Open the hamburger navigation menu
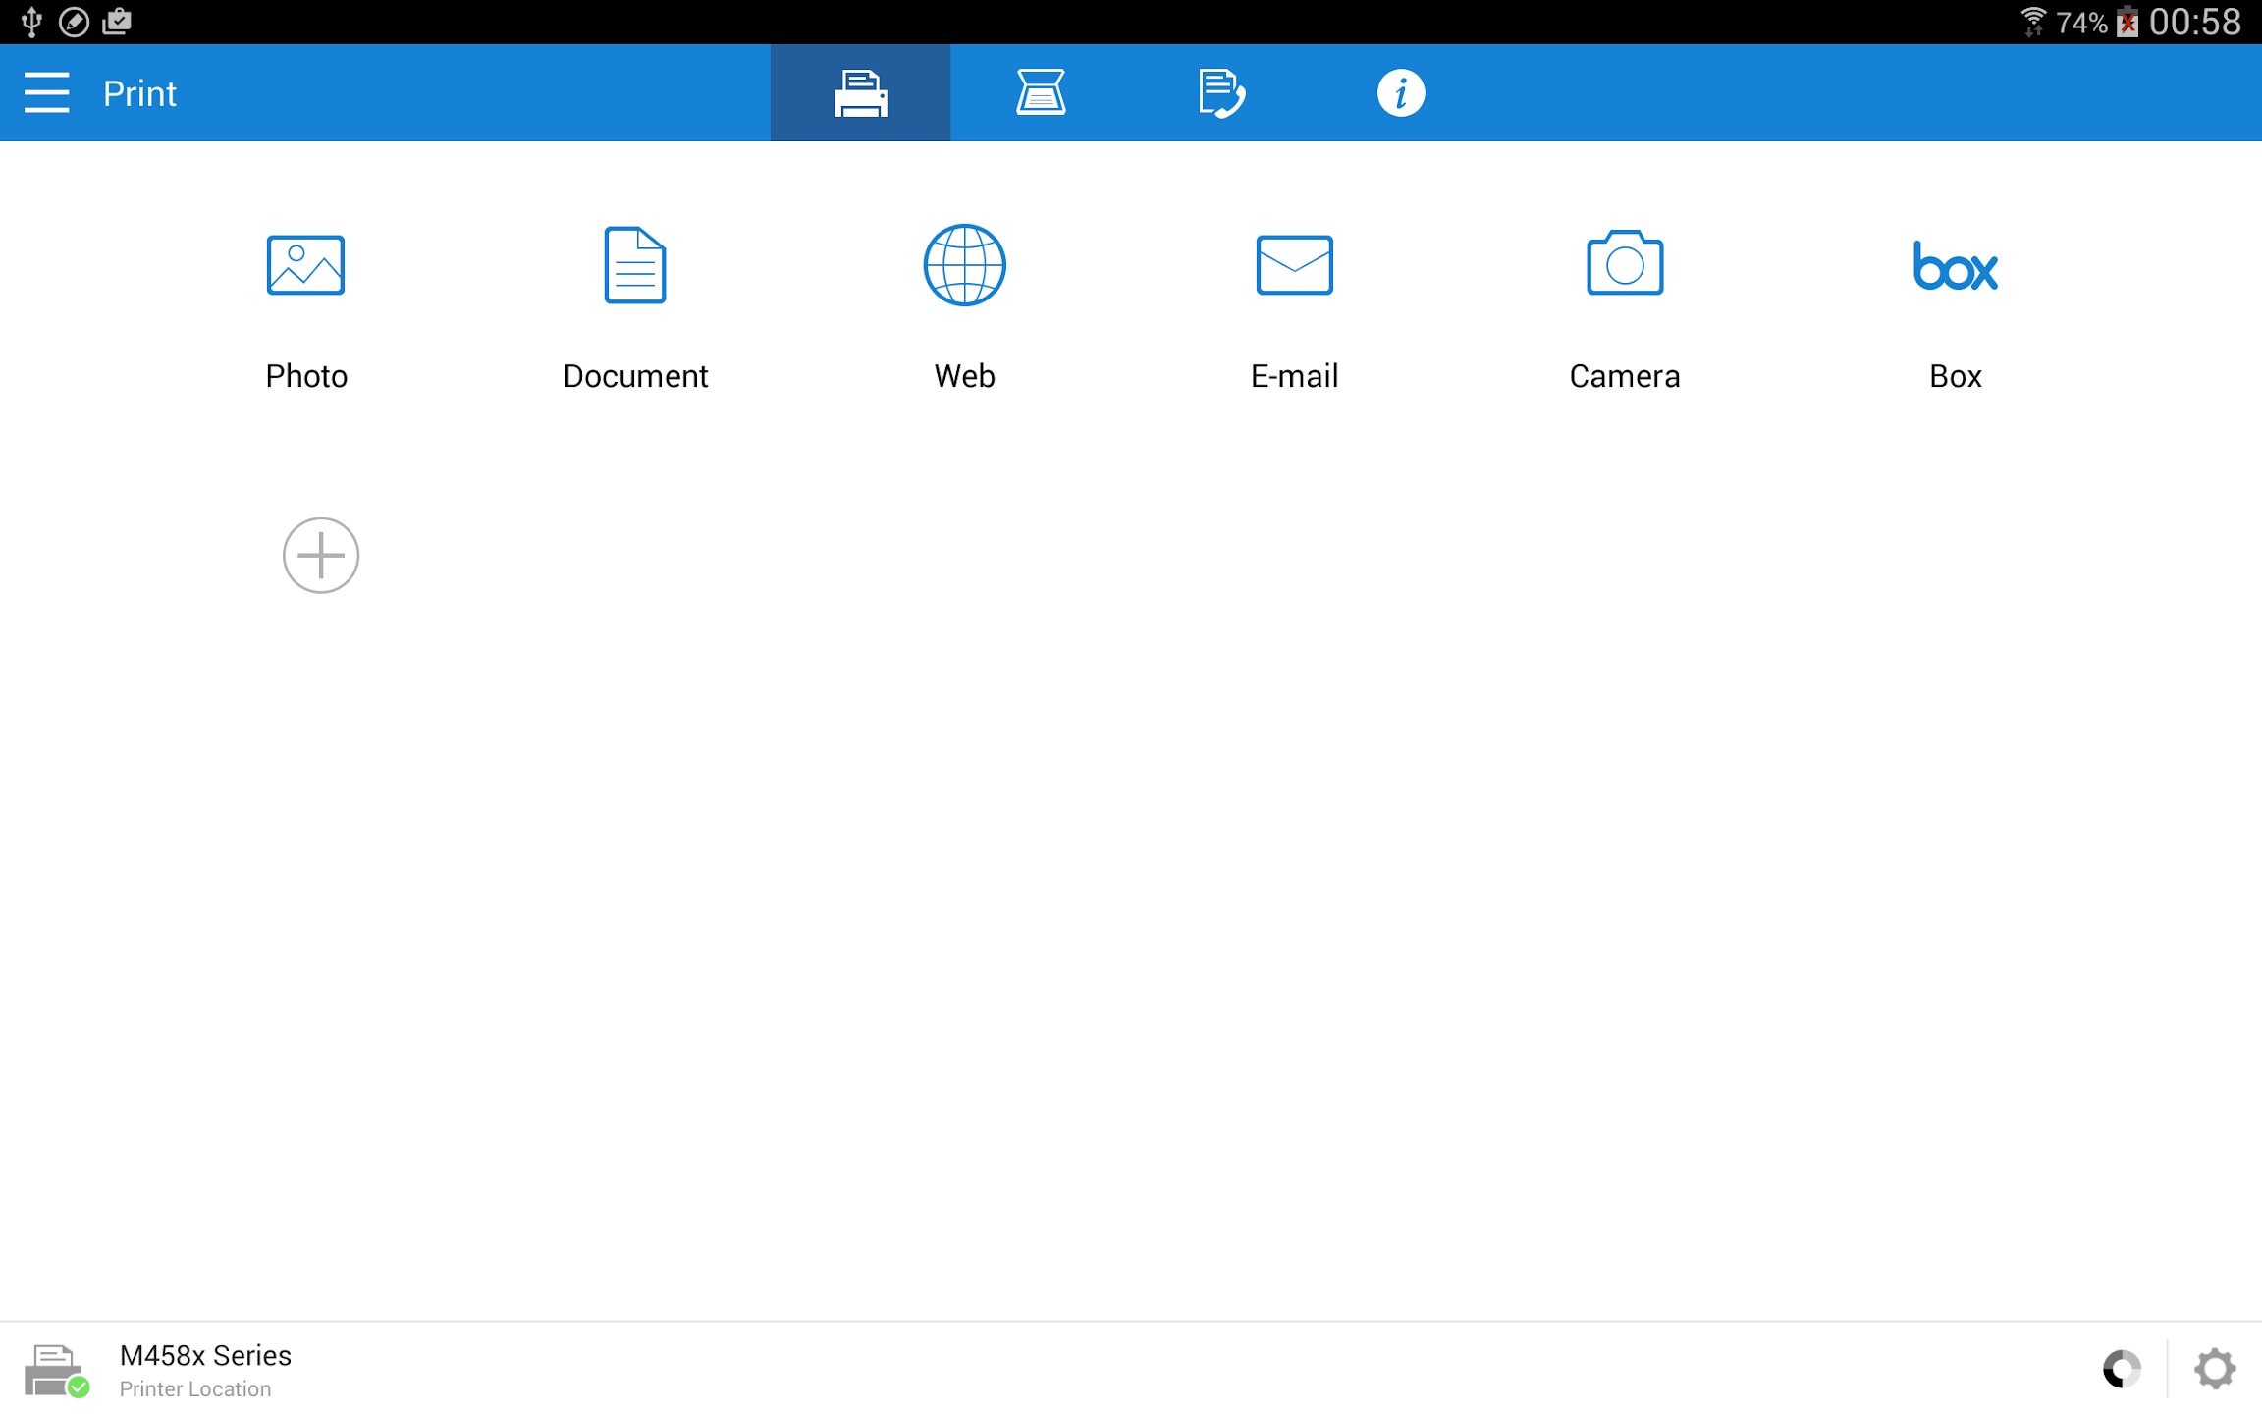This screenshot has width=2262, height=1414. pyautogui.click(x=46, y=93)
